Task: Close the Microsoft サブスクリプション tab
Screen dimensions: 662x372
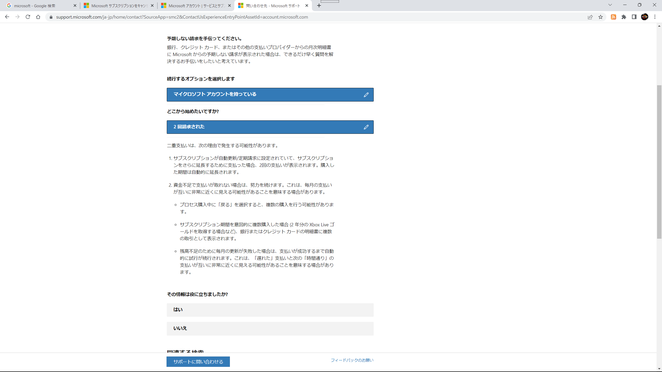Action: pyautogui.click(x=152, y=6)
